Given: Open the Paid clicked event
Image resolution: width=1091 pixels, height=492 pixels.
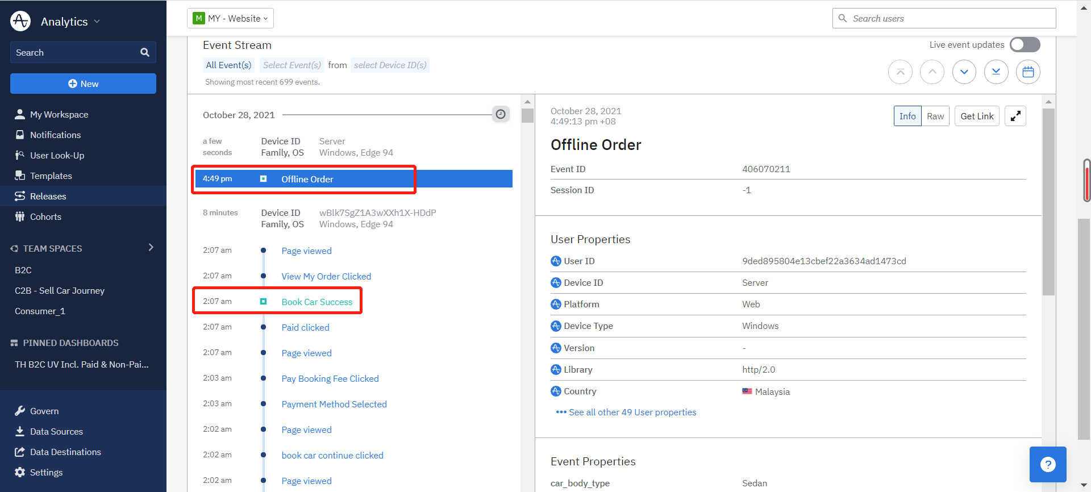Looking at the screenshot, I should (x=305, y=327).
